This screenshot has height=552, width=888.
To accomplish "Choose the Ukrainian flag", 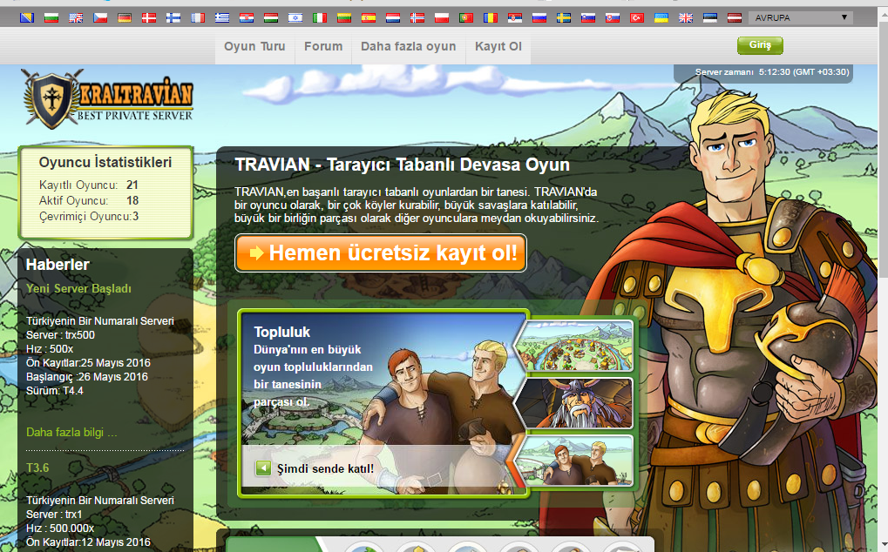I will click(x=661, y=18).
